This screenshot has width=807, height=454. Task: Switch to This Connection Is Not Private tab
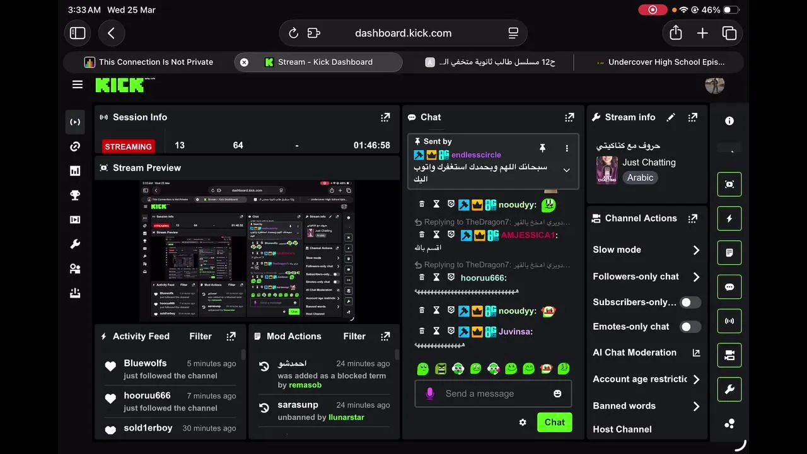149,62
